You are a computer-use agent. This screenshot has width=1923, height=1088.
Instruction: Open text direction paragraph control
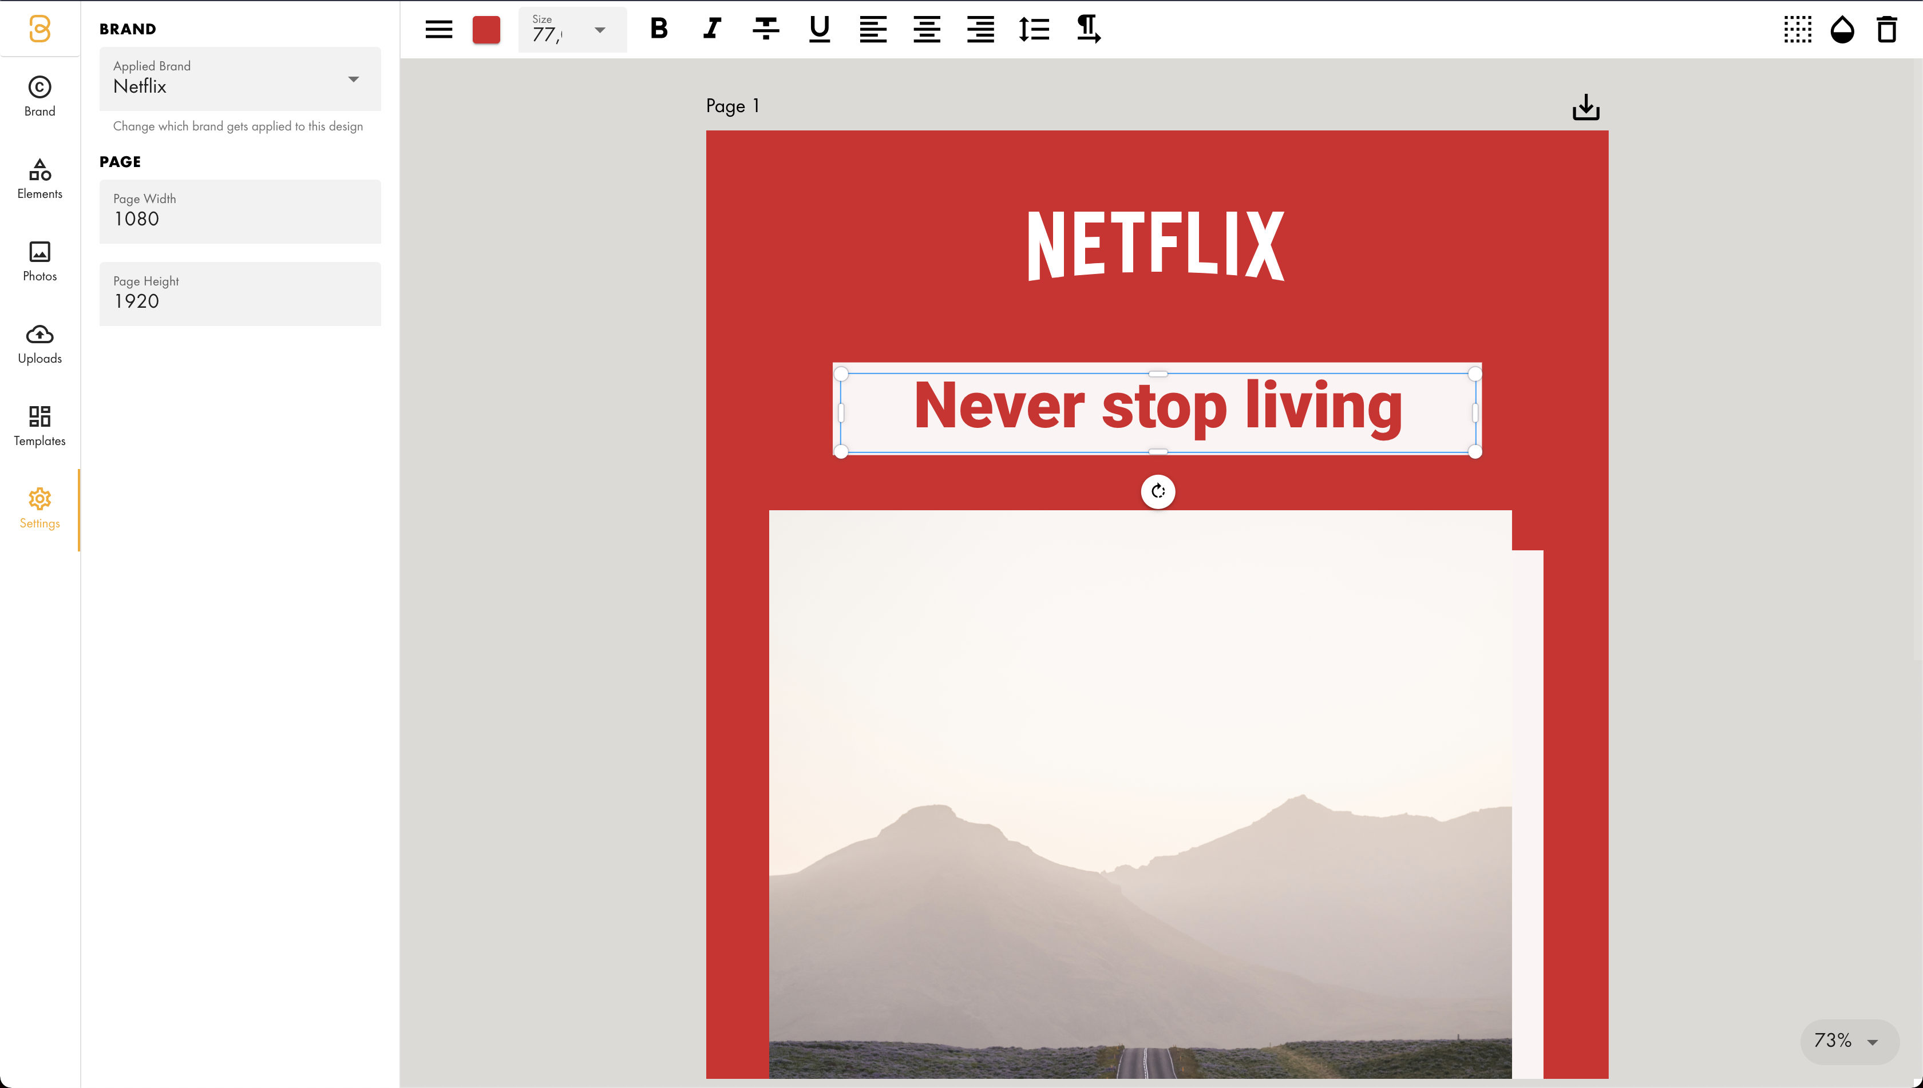point(1088,29)
